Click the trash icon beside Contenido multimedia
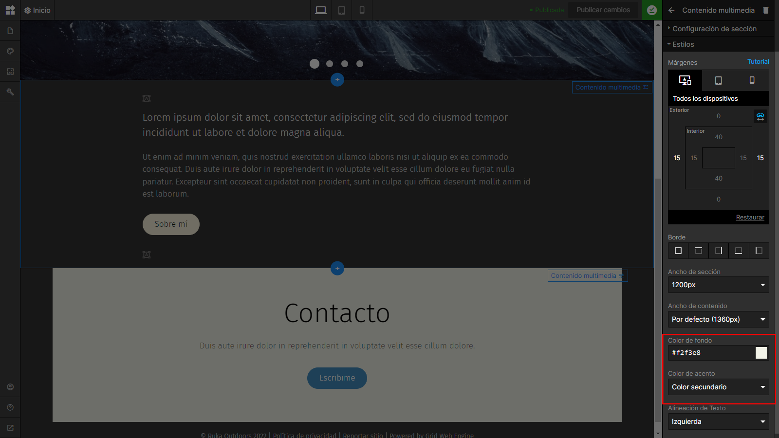Screen dimensions: 779x438 766,10
